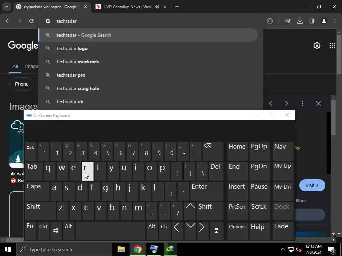The width and height of the screenshot is (342, 256).
Task: Toggle the Caps key on the on-screen keyboard
Action: click(37, 191)
